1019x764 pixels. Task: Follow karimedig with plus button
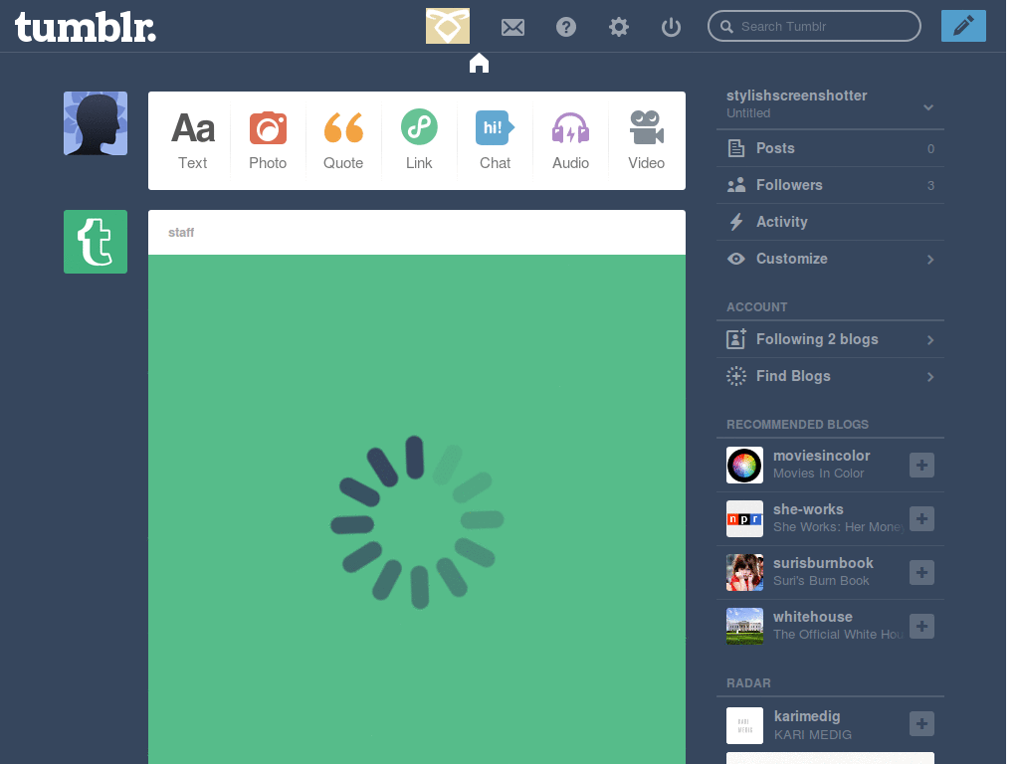coord(921,724)
